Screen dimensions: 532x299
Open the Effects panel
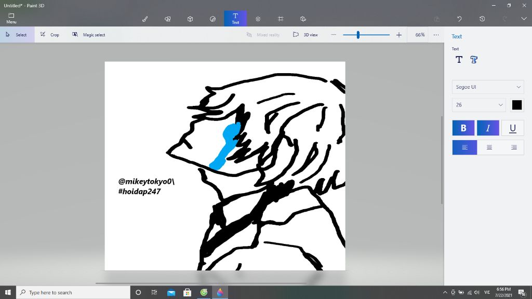coord(258,18)
